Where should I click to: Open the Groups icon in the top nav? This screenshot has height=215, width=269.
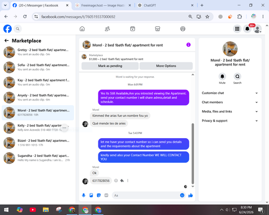(x=183, y=28)
